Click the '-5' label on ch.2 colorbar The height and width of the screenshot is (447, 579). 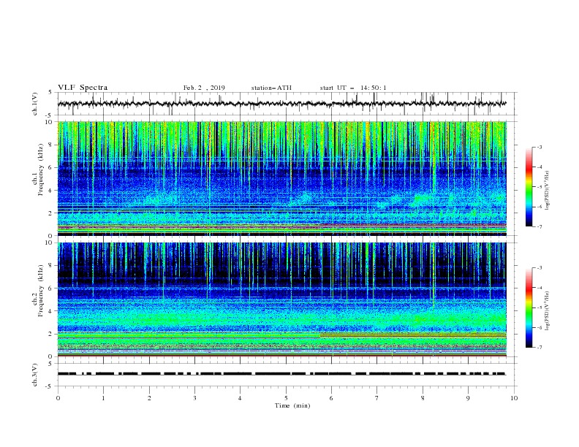[x=539, y=307]
